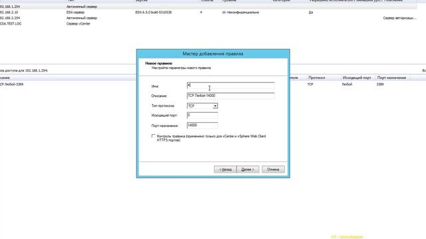The height and width of the screenshot is (239, 426).
Task: Click the Имя name input field
Action: (x=231, y=86)
